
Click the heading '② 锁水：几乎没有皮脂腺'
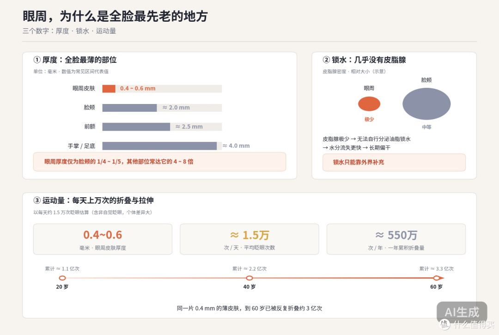[365, 60]
